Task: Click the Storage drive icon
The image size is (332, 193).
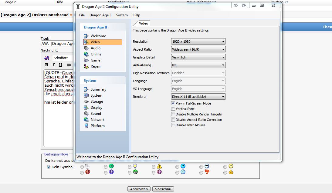Action: (86, 101)
